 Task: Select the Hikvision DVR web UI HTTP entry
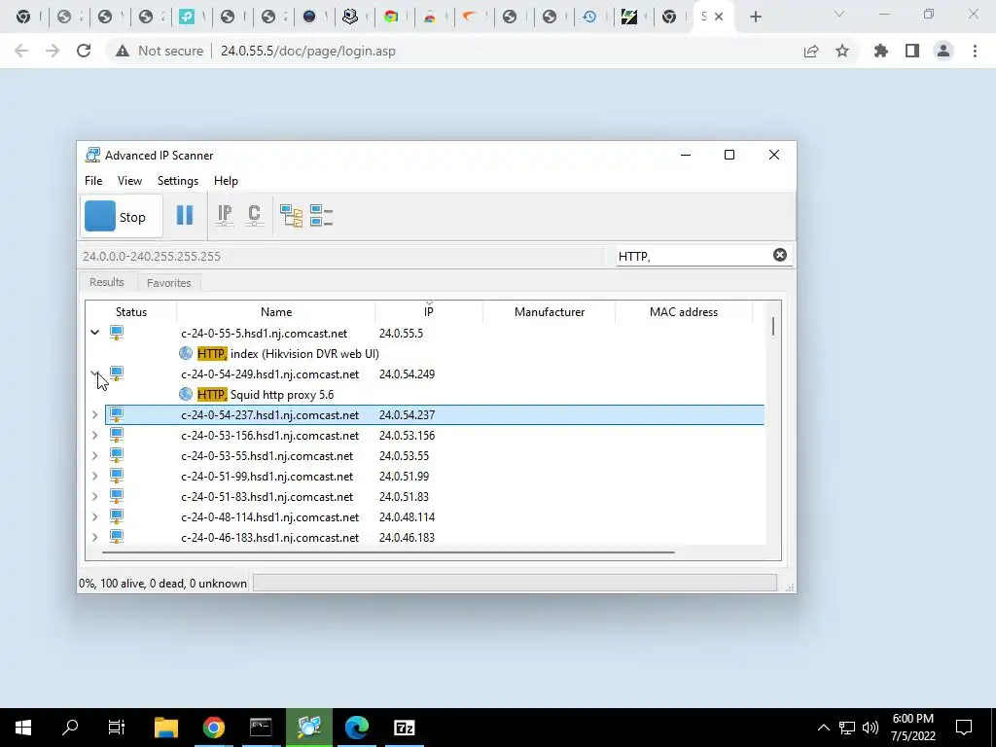pyautogui.click(x=288, y=354)
